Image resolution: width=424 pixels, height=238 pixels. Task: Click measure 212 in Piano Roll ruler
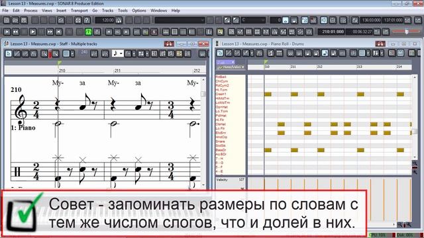pos(319,67)
